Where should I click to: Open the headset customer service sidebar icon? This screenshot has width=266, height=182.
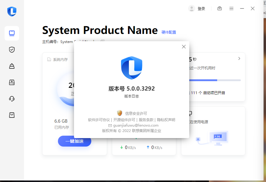click(12, 98)
